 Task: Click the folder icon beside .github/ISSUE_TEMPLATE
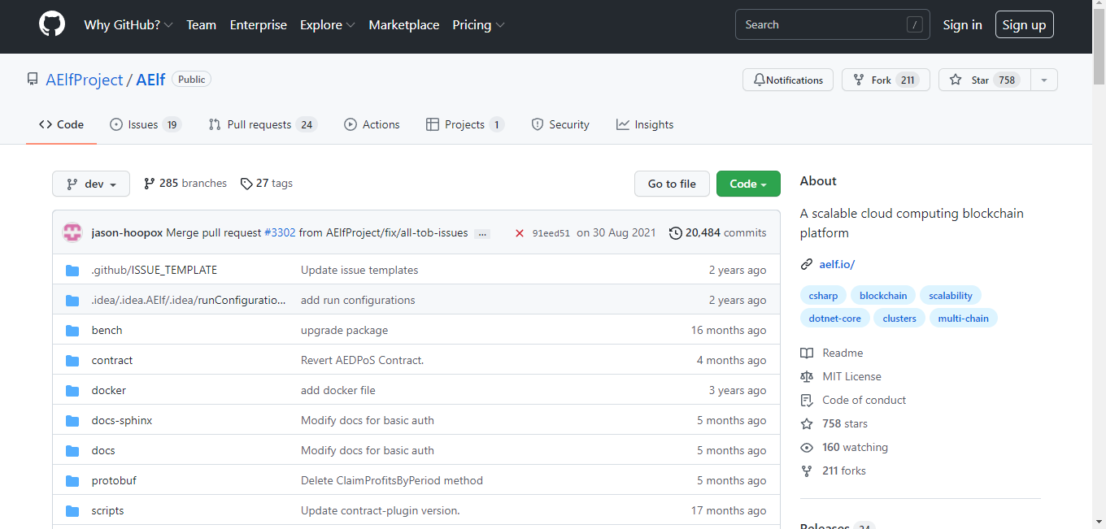[x=72, y=271]
